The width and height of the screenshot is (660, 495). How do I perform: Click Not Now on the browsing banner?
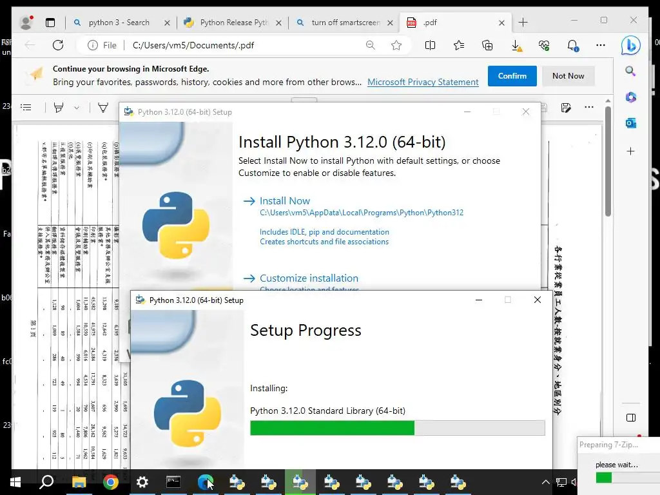(568, 76)
